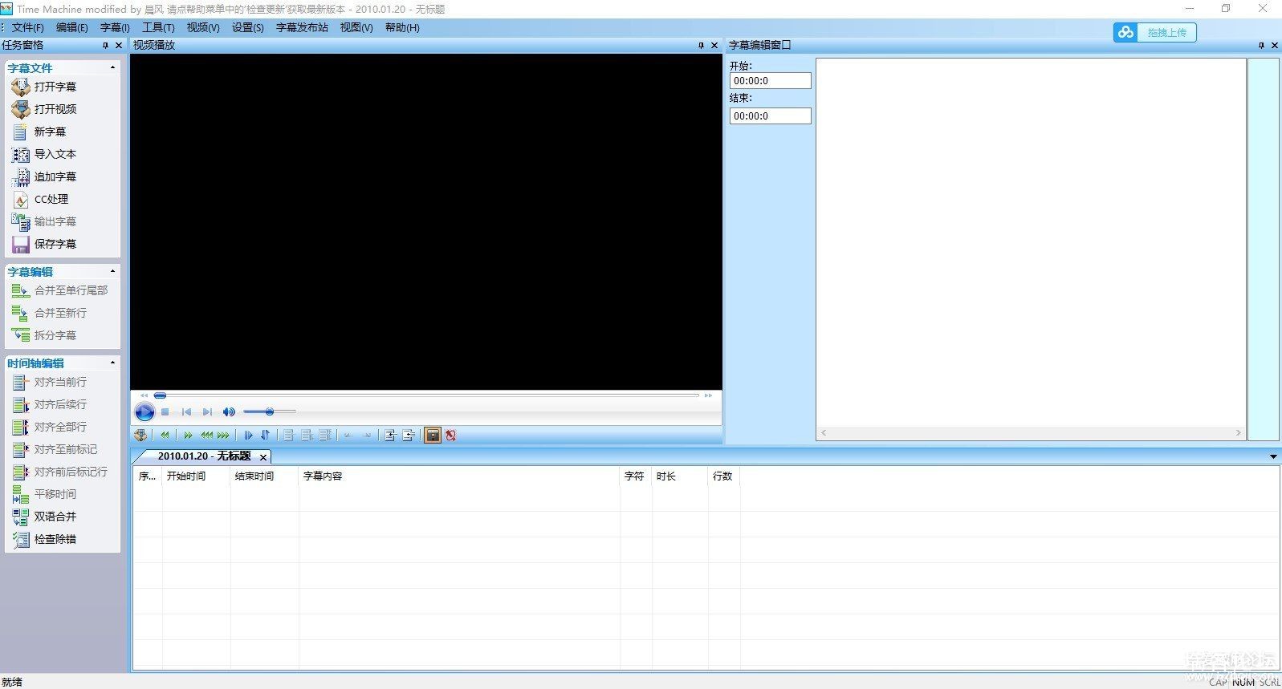This screenshot has height=689, width=1282.
Task: Pin the 视频播放 panel
Action: click(701, 46)
